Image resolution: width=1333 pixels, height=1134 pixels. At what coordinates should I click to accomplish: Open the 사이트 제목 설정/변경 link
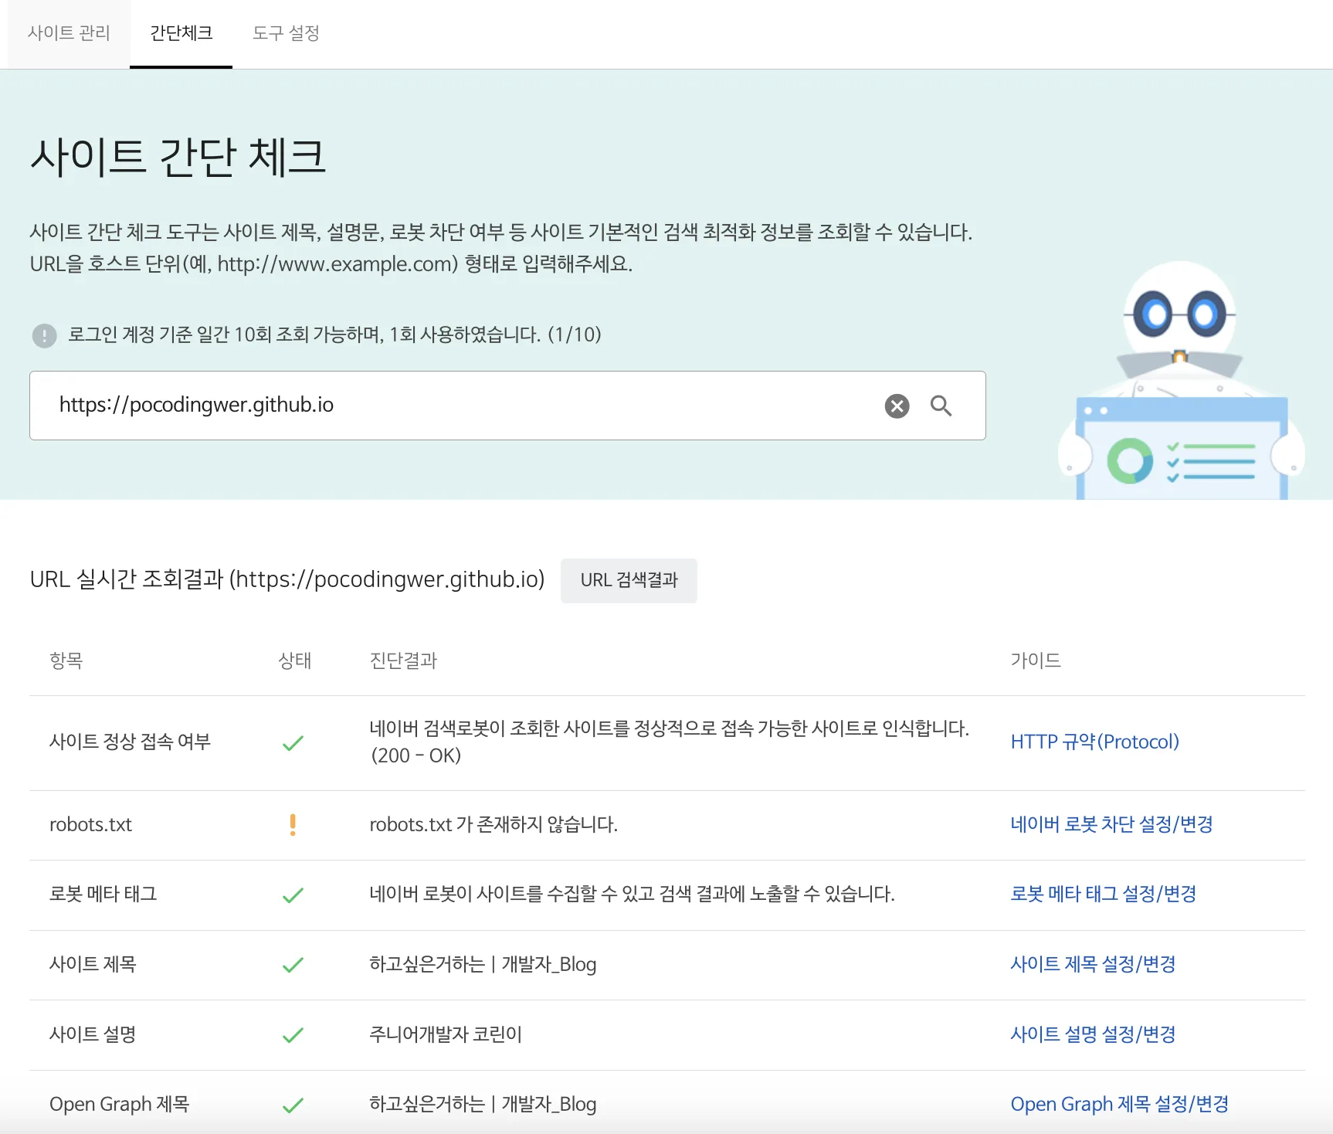pyautogui.click(x=1093, y=964)
